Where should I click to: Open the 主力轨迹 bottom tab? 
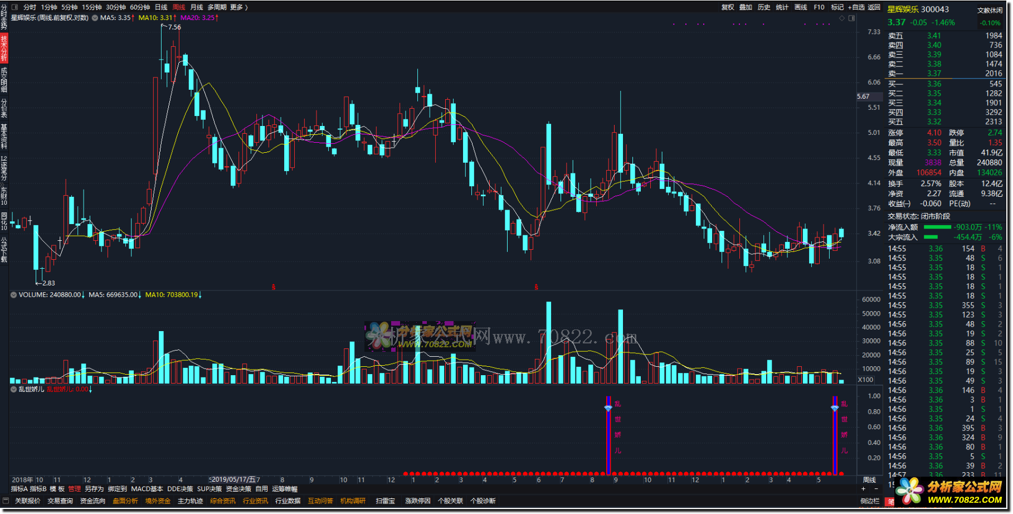click(190, 501)
